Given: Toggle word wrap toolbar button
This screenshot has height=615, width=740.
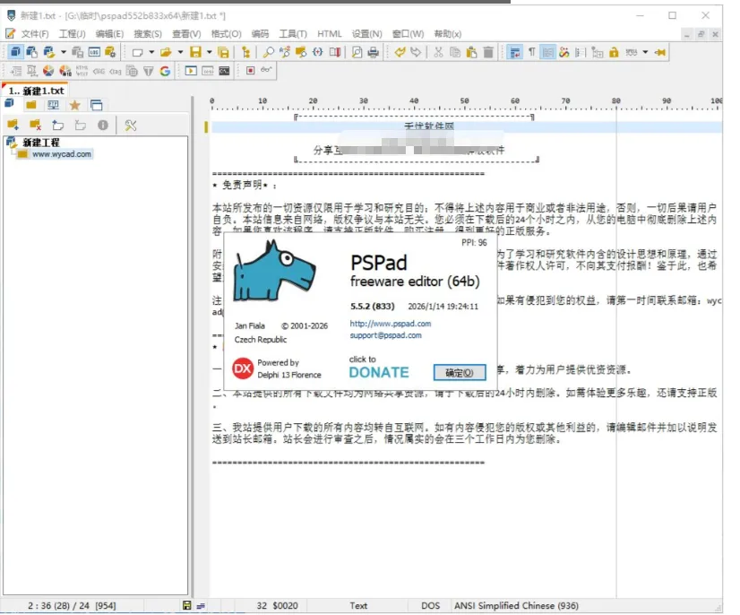Looking at the screenshot, I should pos(515,52).
